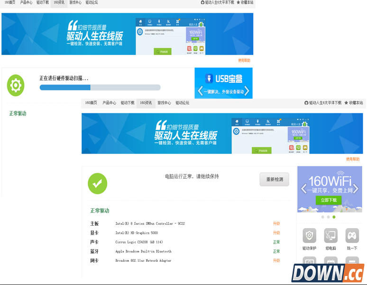This screenshot has height=285, width=367.
Task: Open the 修电脑 repair computer icon
Action: 330,236
